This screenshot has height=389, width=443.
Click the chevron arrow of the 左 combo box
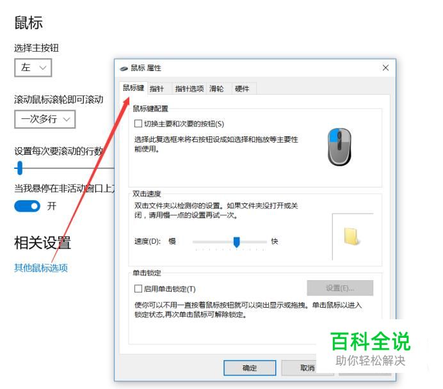coord(43,68)
